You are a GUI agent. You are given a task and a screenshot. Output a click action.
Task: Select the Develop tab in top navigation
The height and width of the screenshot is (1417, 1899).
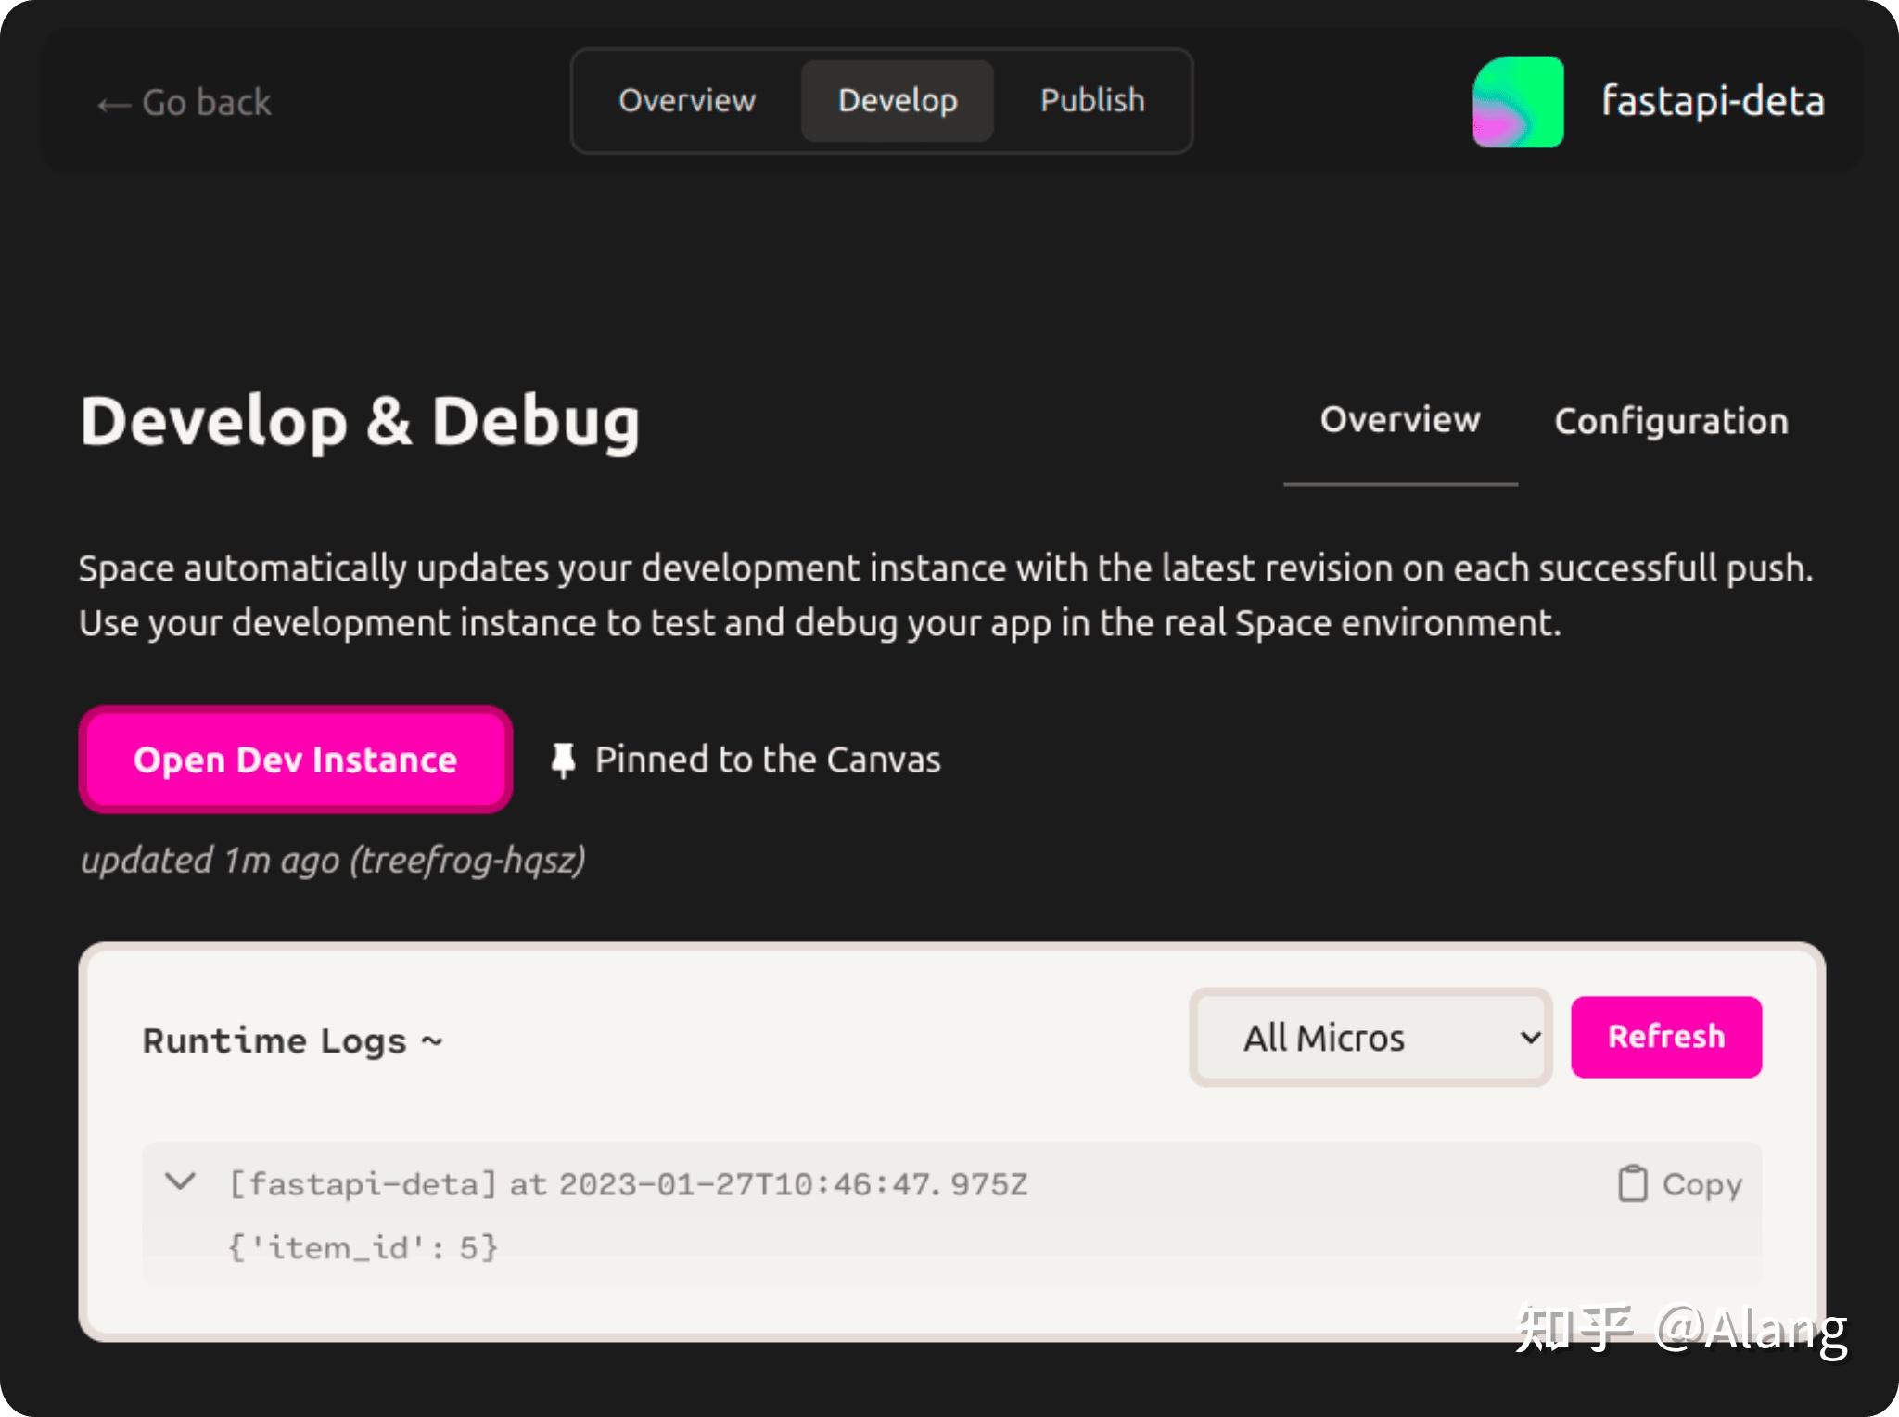tap(898, 100)
